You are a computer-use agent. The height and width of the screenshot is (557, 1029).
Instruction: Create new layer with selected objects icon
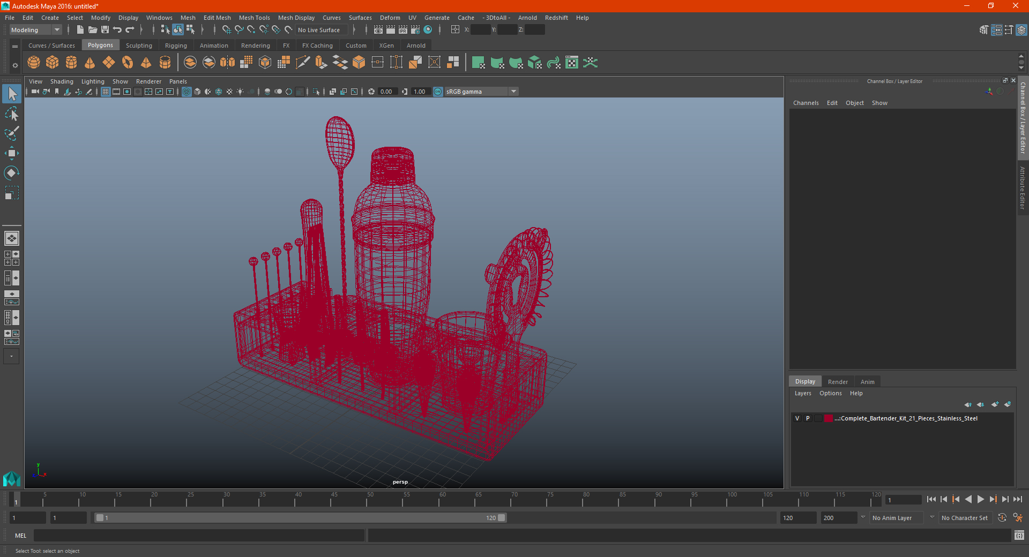click(1008, 404)
